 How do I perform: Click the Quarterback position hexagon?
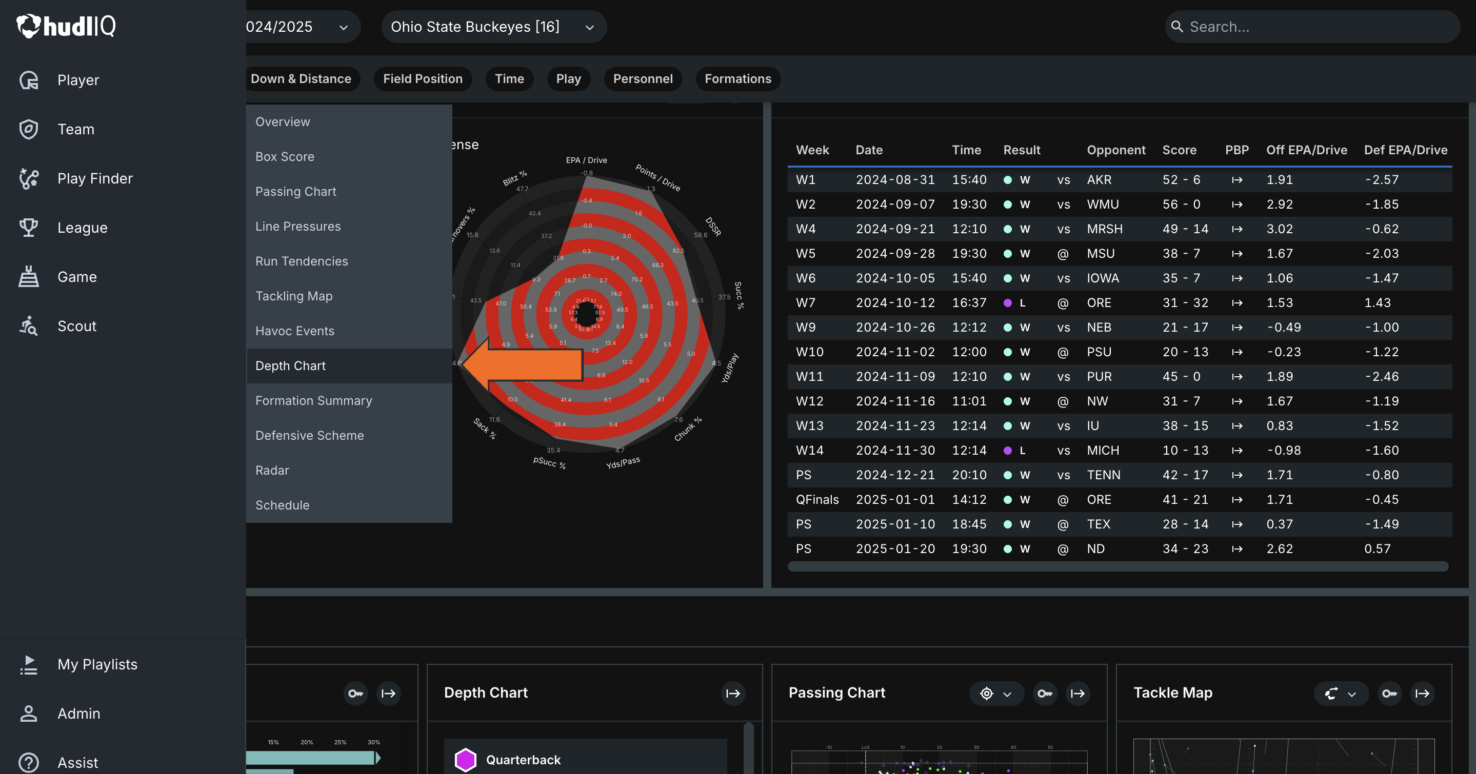[x=465, y=760]
